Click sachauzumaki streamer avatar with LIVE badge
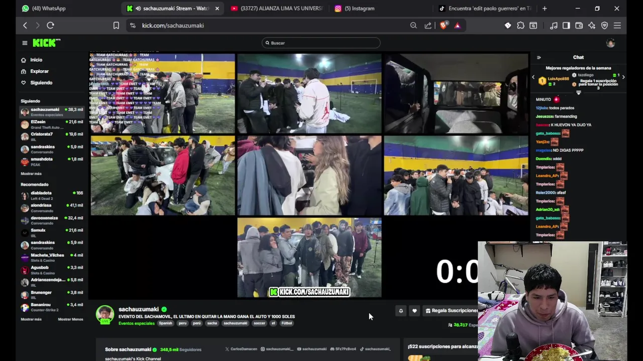Viewport: 643px width, 361px height. click(105, 315)
